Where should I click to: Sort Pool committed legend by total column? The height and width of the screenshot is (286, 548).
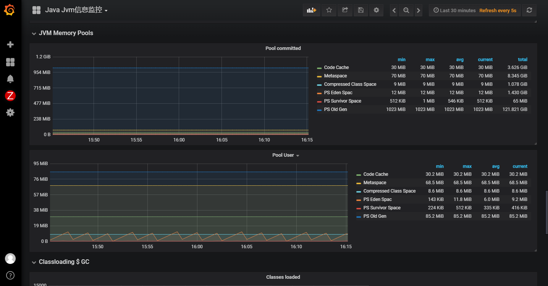pos(522,59)
